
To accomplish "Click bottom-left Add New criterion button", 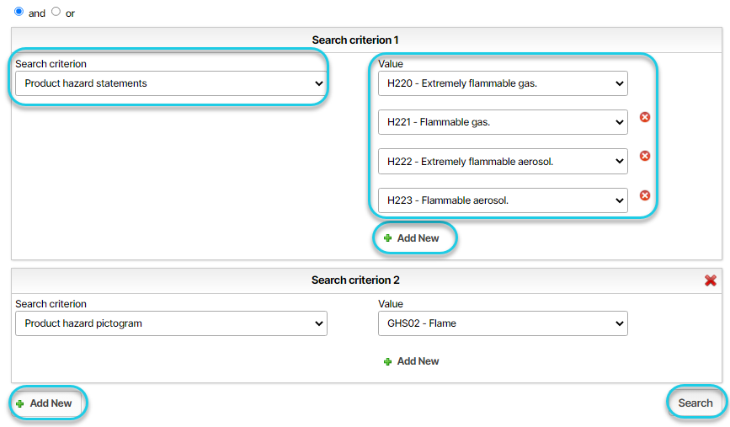I will click(x=46, y=403).
